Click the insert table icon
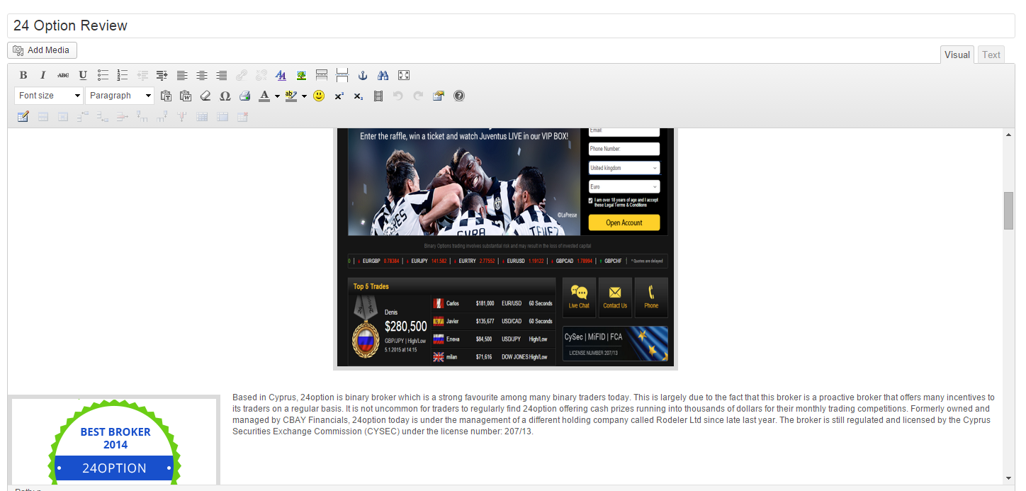This screenshot has height=491, width=1026. [23, 116]
